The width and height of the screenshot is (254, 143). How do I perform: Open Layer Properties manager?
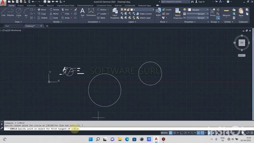pos(115,14)
